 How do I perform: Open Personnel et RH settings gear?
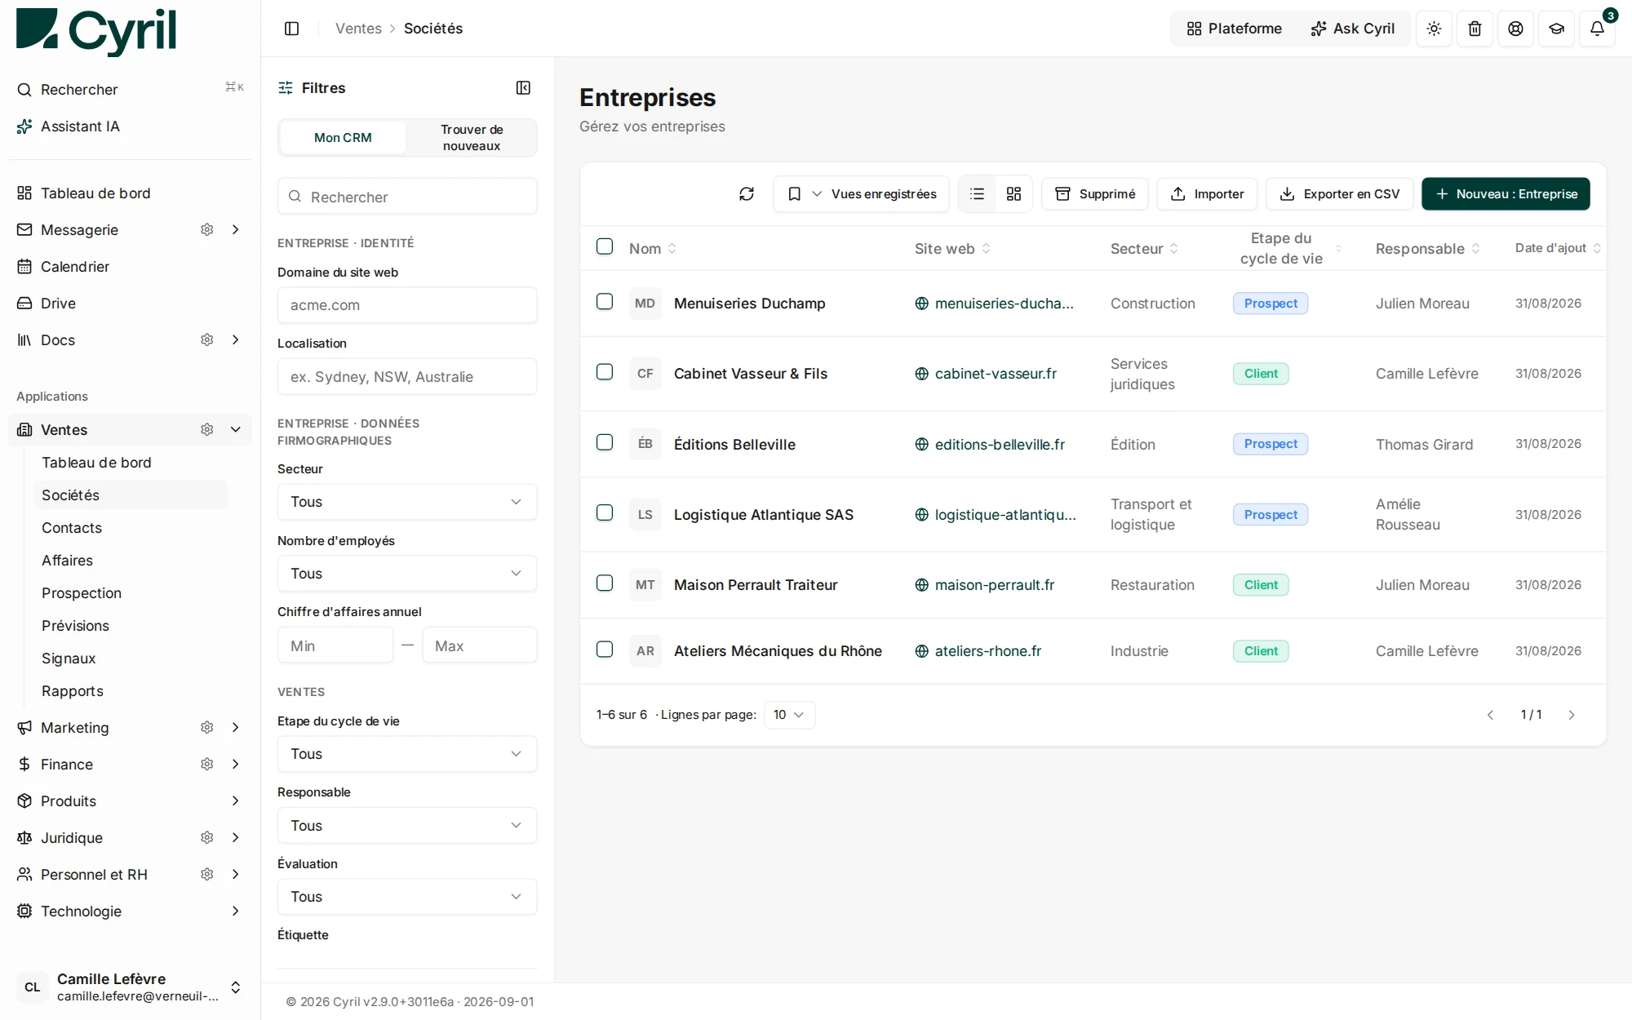pos(207,875)
